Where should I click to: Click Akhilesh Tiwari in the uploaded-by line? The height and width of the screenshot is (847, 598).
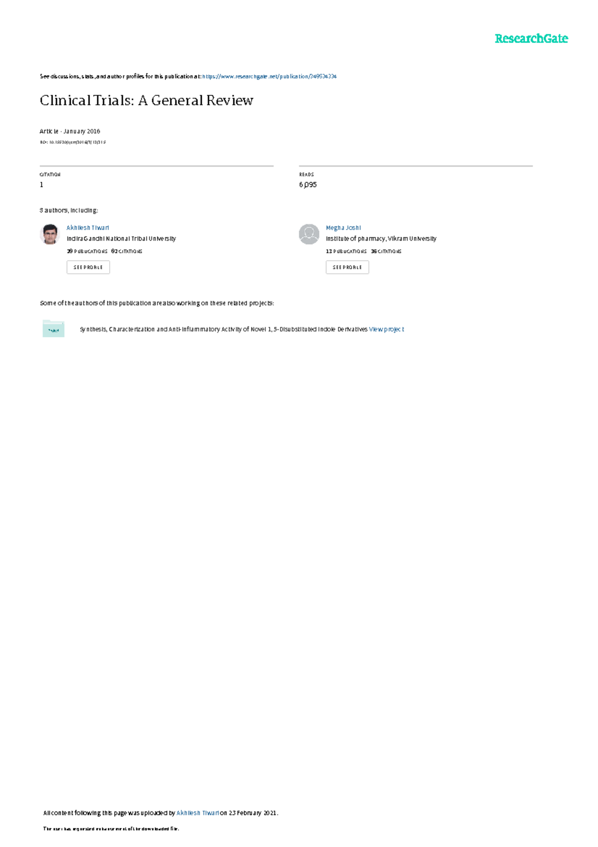[198, 813]
